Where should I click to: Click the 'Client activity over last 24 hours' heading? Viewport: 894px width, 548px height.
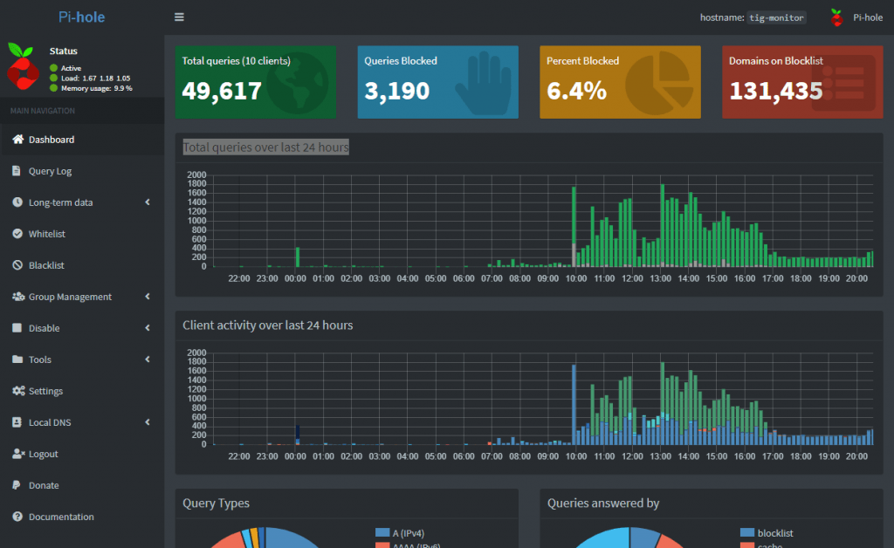(x=267, y=325)
